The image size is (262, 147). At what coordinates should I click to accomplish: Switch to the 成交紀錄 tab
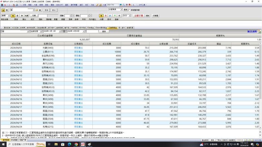[15, 28]
